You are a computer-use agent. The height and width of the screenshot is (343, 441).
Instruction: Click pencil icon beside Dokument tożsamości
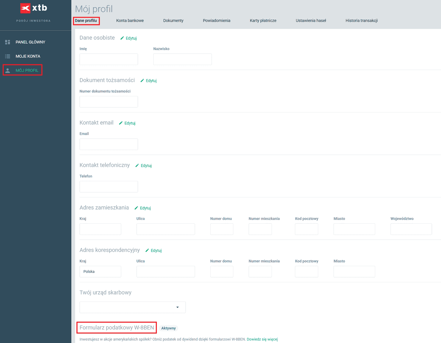pos(142,81)
